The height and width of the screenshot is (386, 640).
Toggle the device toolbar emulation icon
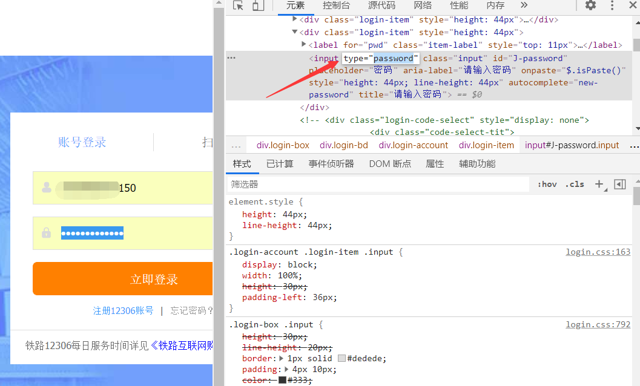click(x=258, y=5)
